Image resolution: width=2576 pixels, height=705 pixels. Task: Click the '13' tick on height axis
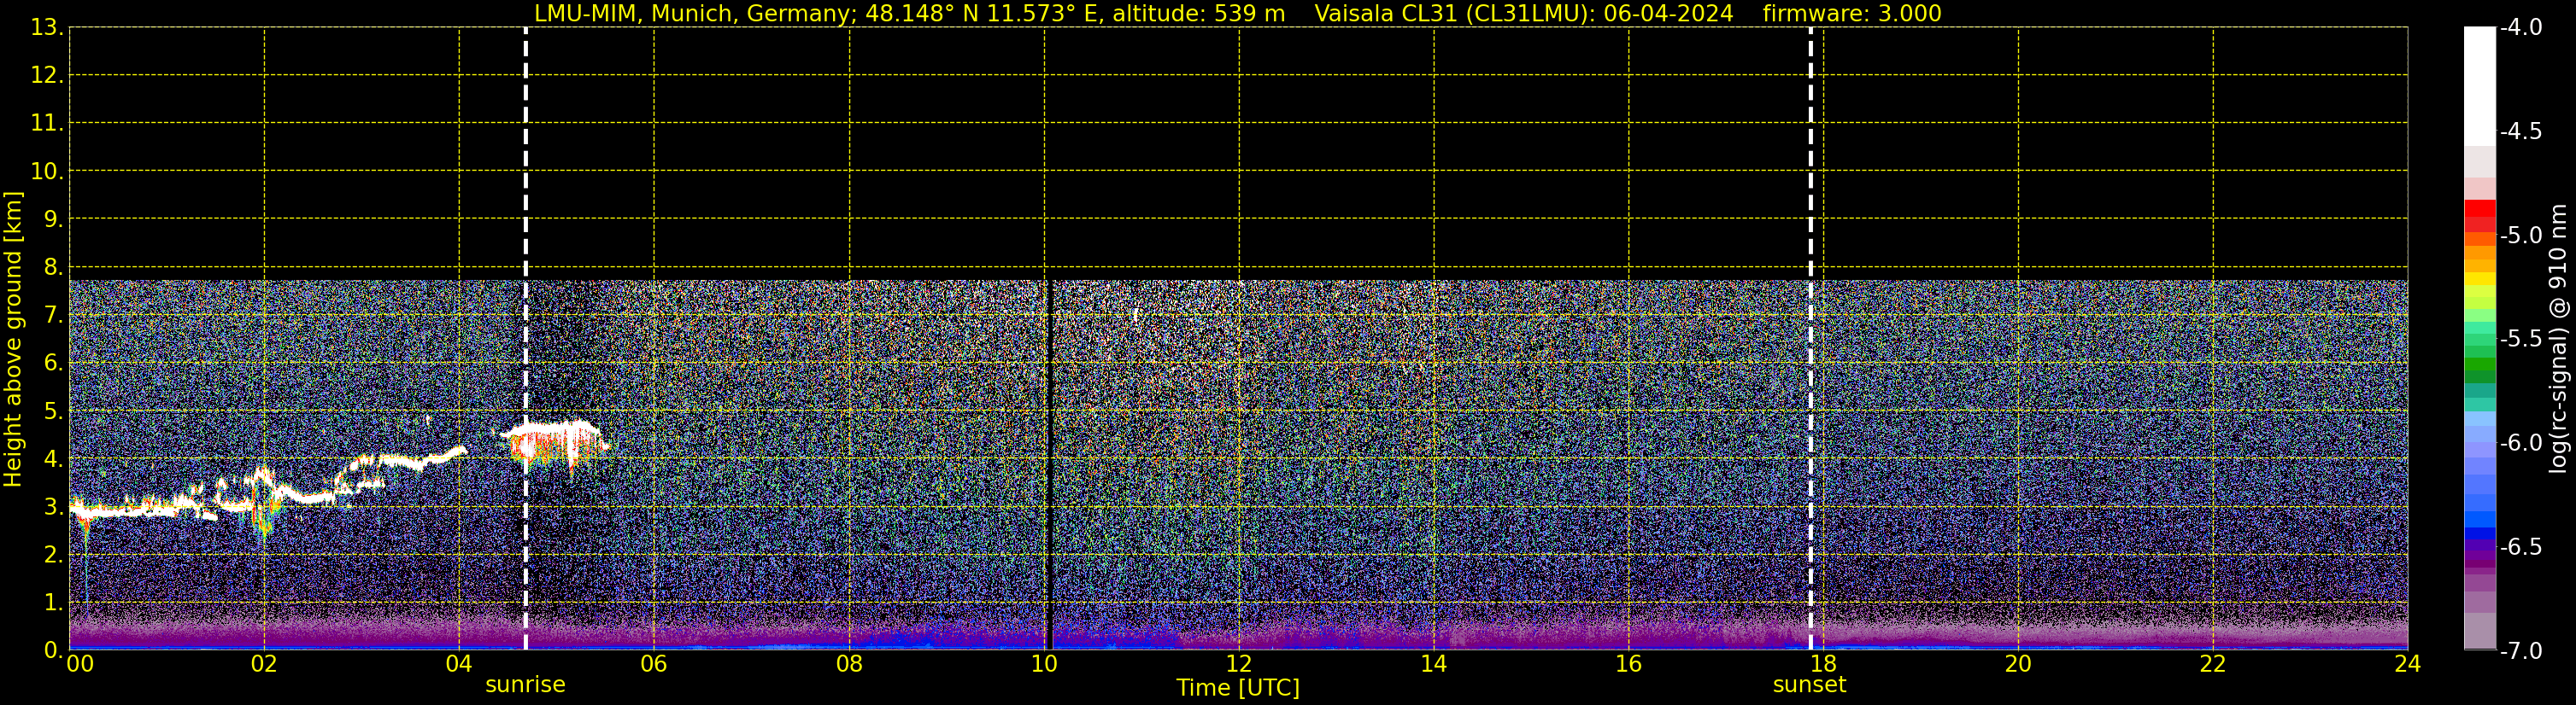[46, 28]
